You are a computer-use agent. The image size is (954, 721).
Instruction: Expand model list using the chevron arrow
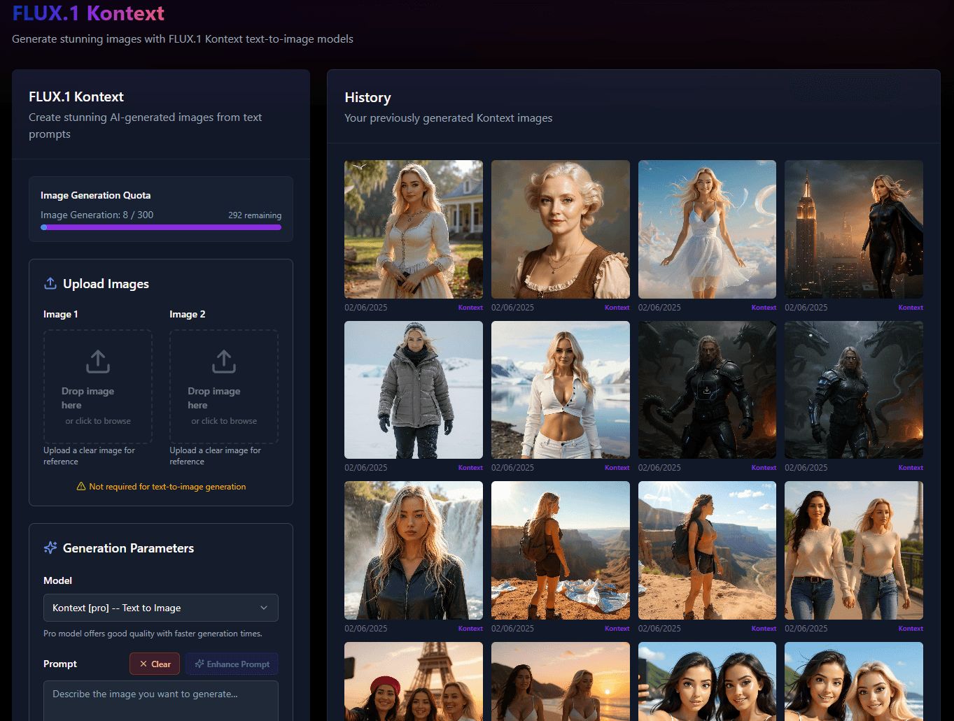click(264, 608)
